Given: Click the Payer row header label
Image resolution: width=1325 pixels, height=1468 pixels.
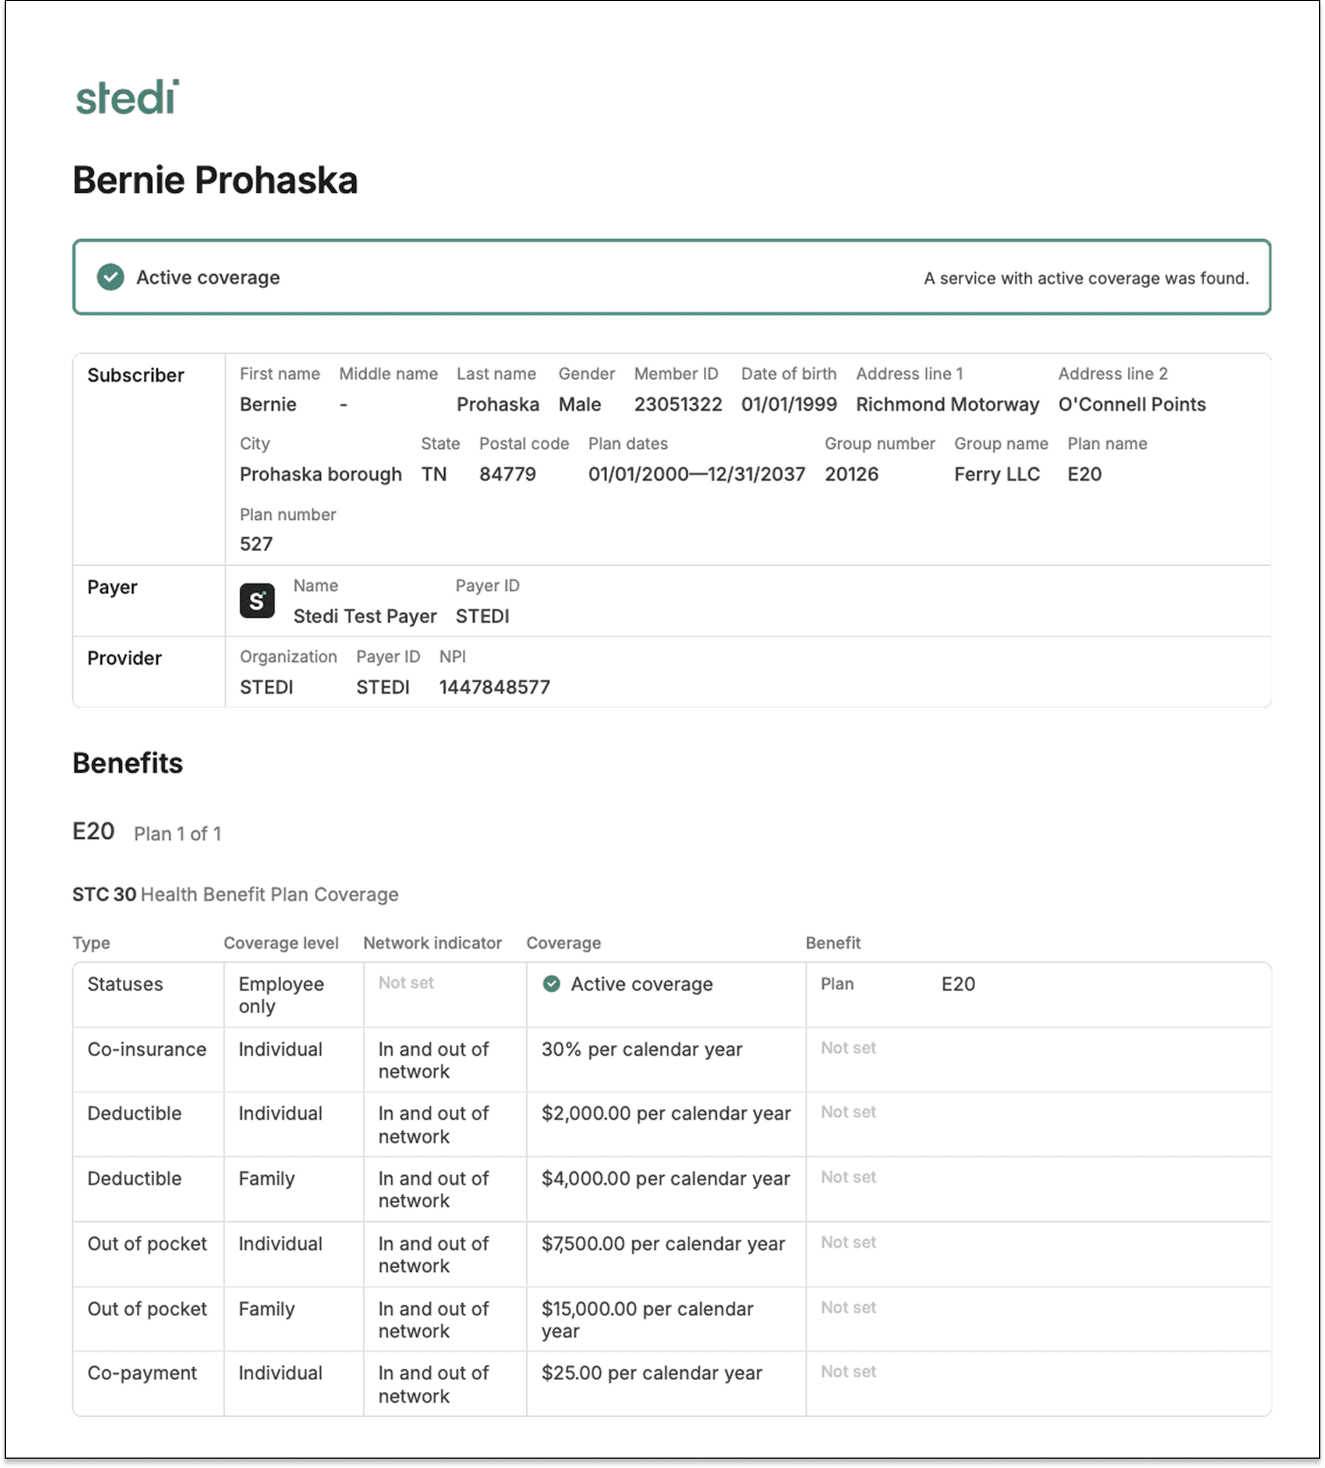Looking at the screenshot, I should [112, 587].
